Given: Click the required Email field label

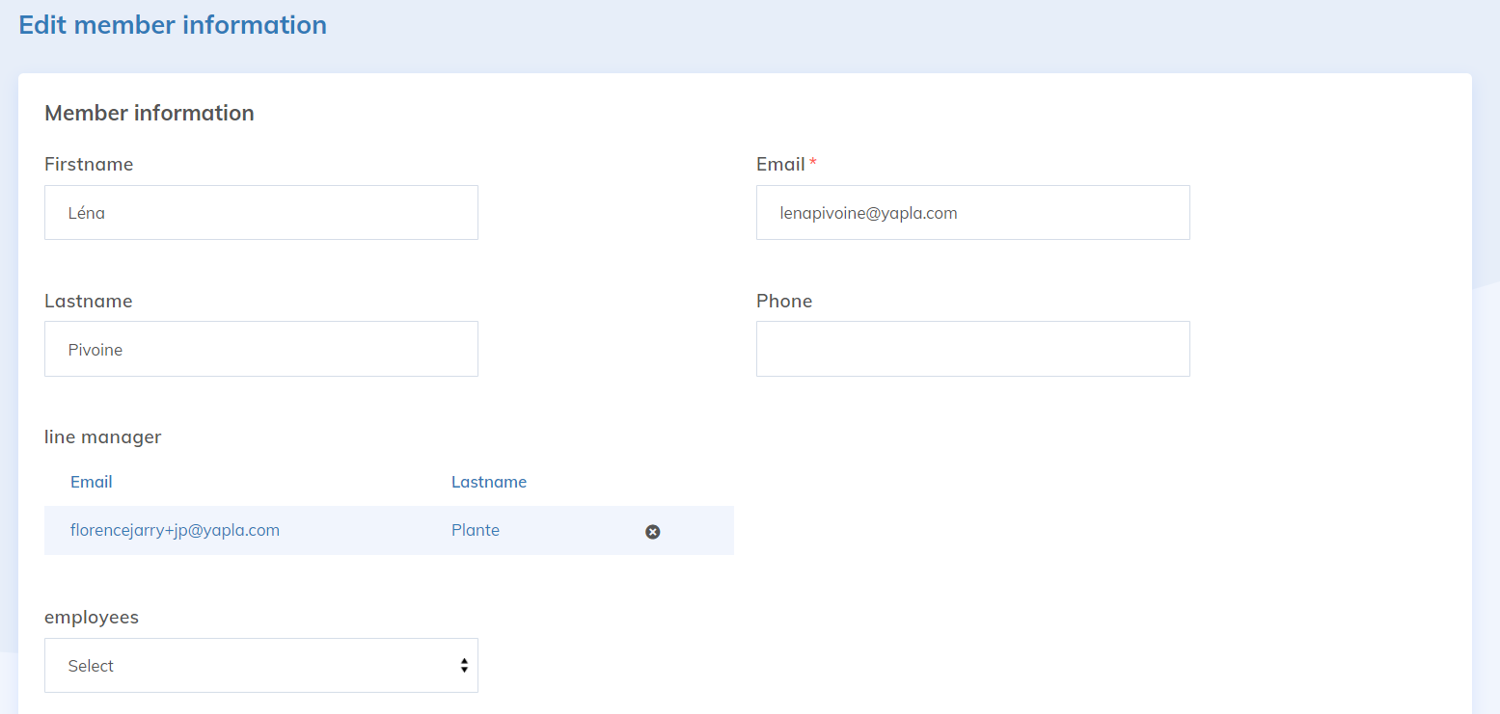Looking at the screenshot, I should click(x=780, y=165).
